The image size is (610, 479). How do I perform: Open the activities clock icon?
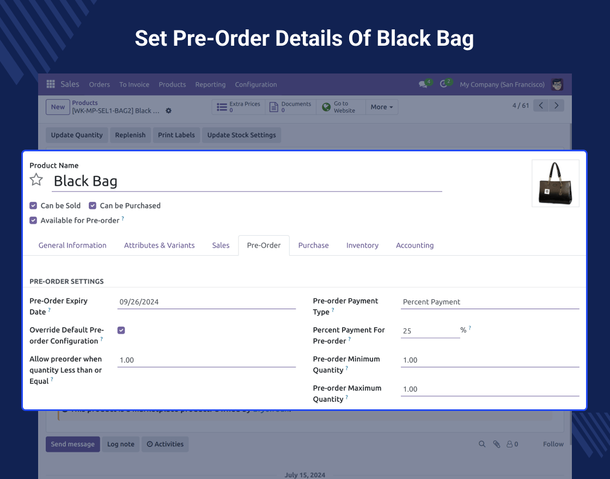point(443,84)
